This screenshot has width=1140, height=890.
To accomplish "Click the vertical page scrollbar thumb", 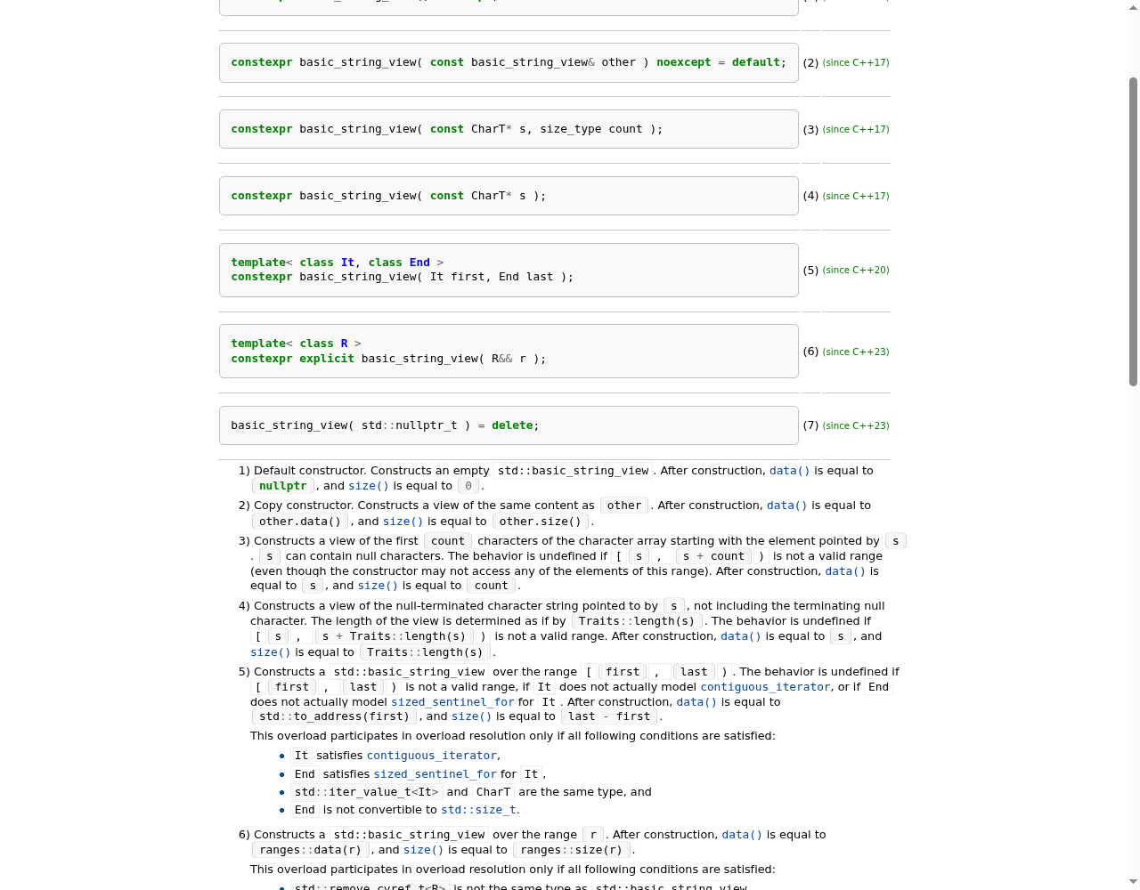I will point(1133,231).
